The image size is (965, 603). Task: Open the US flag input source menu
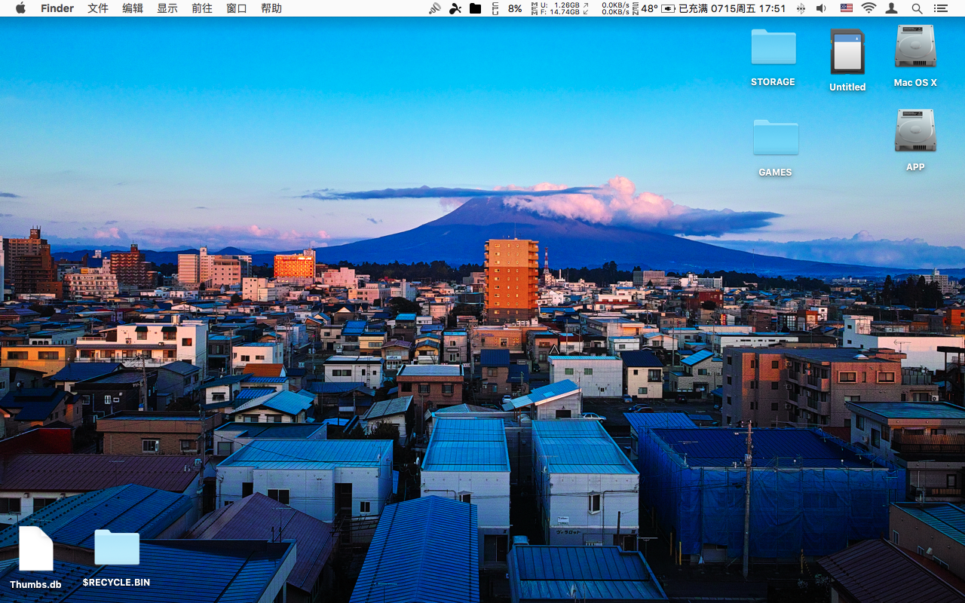click(x=847, y=8)
